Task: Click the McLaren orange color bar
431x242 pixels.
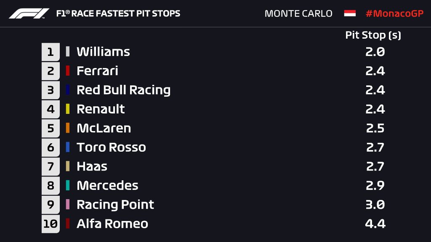Action: (x=68, y=128)
